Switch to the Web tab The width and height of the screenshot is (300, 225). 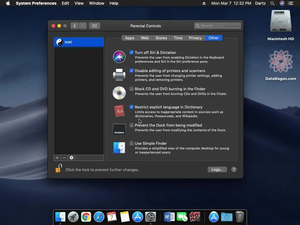click(x=145, y=38)
